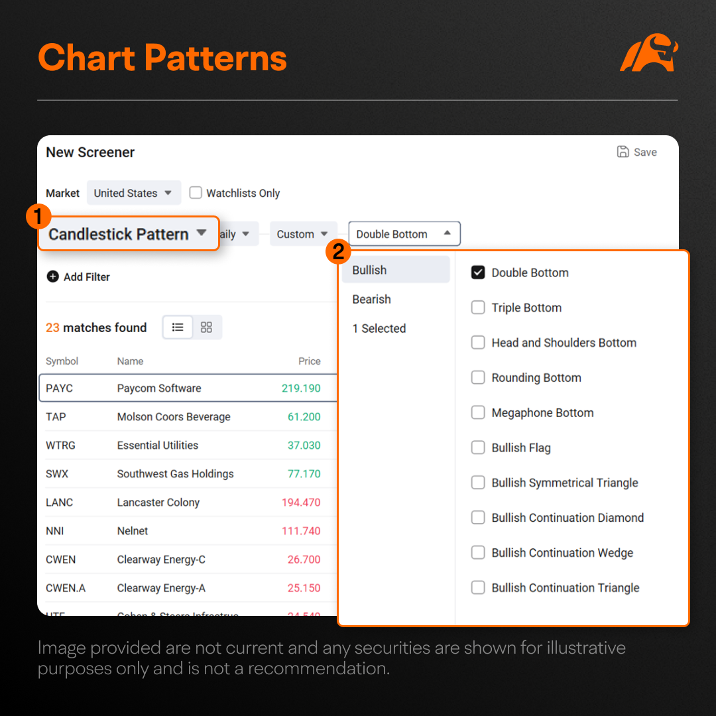This screenshot has width=716, height=716.
Task: Check the Triple Bottom pattern
Action: click(x=478, y=308)
